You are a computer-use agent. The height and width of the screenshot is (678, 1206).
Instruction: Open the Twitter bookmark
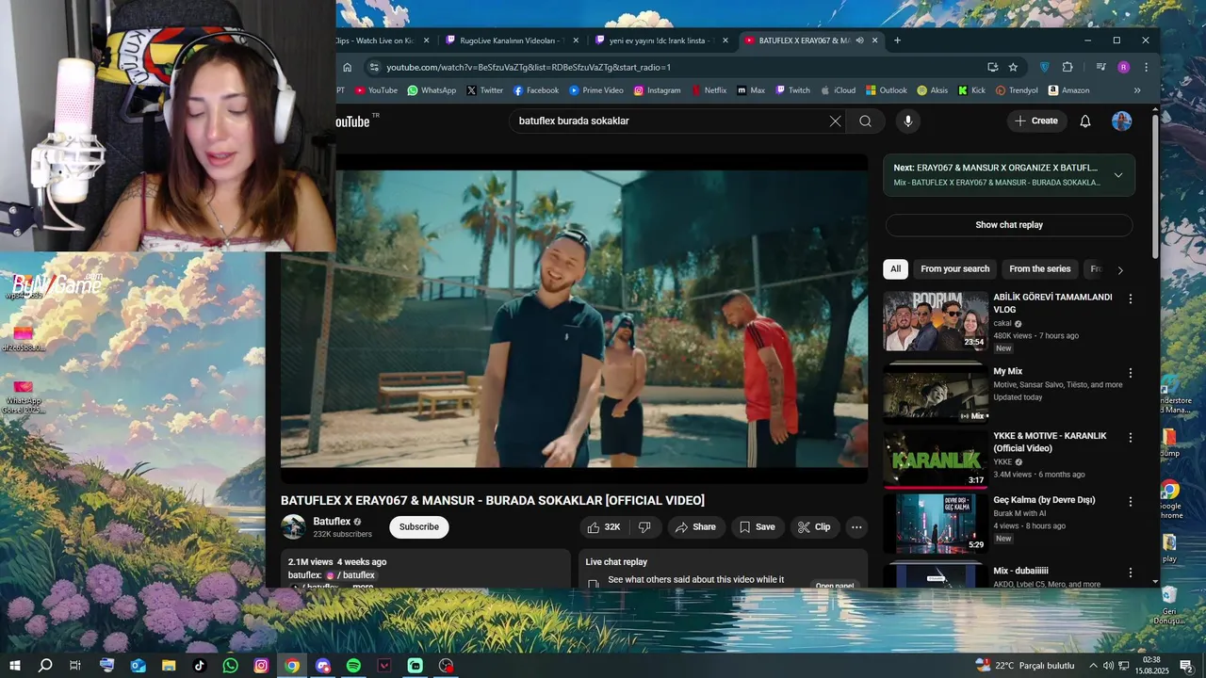coord(484,90)
